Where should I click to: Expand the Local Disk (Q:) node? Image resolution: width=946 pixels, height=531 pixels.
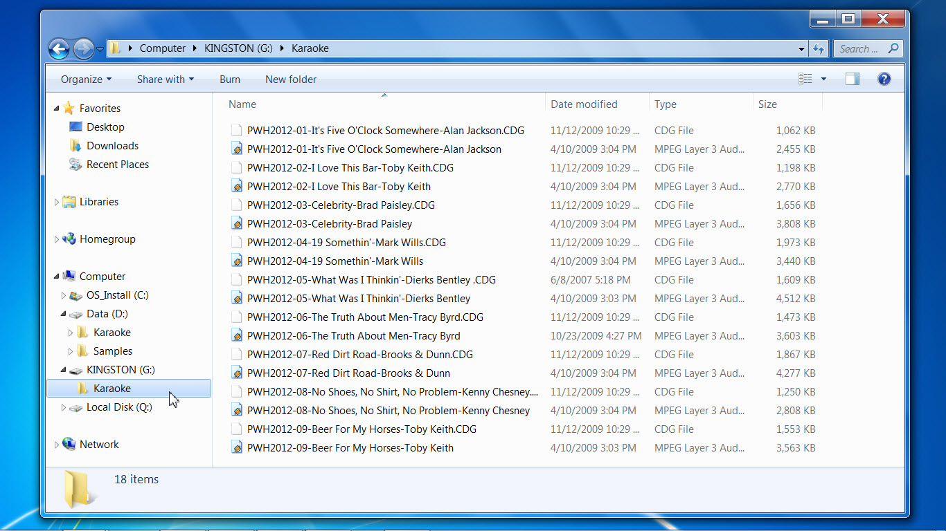coord(64,407)
